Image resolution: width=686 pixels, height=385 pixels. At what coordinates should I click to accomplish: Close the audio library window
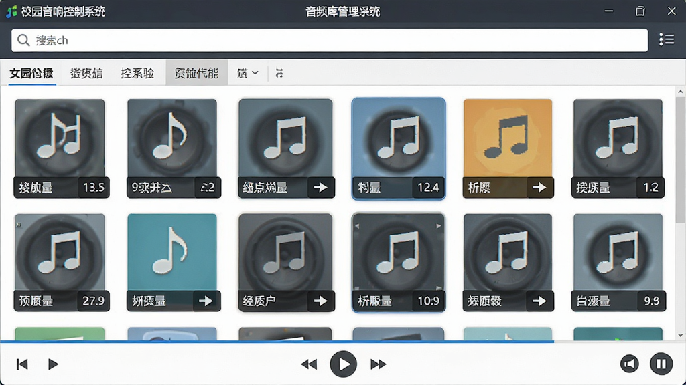[x=671, y=11]
